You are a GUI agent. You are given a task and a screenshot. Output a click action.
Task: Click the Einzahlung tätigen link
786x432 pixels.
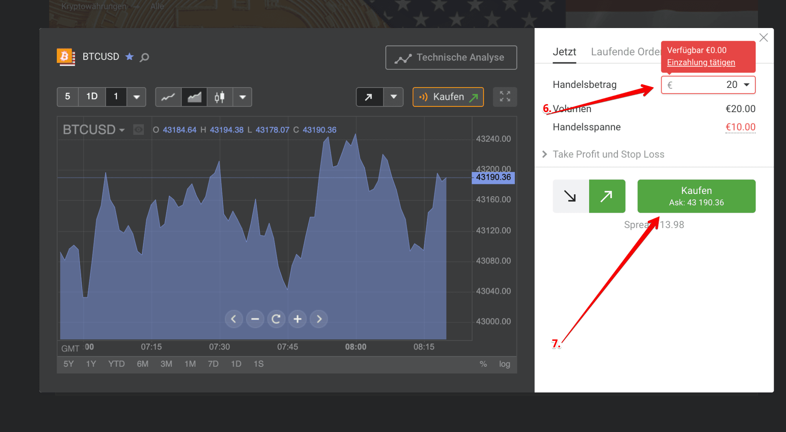[x=701, y=63]
